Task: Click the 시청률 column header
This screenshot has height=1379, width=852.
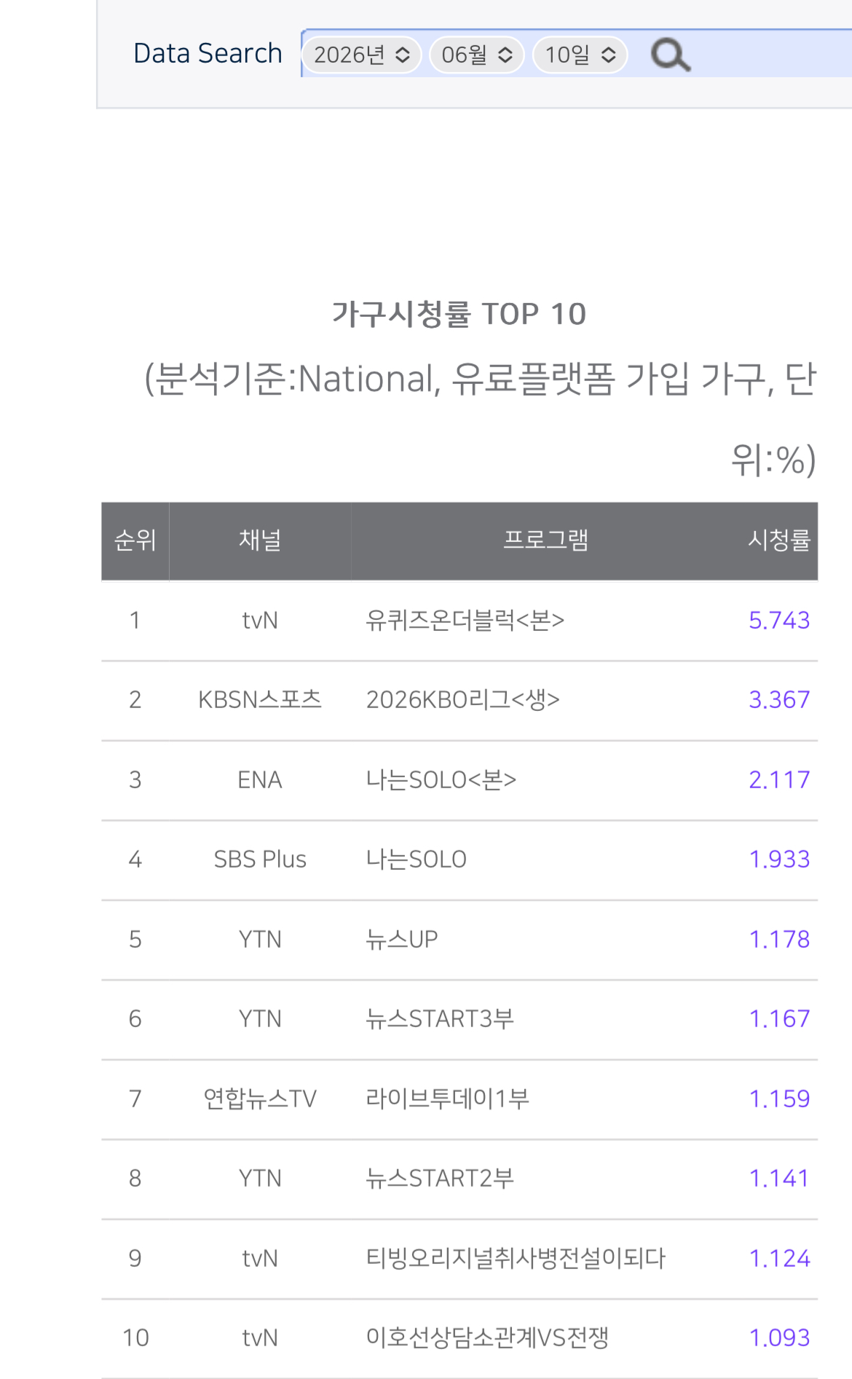Action: coord(779,541)
